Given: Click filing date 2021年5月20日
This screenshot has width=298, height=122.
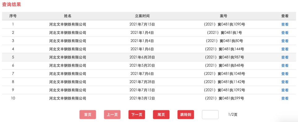Looking at the screenshot, I should (x=142, y=65).
